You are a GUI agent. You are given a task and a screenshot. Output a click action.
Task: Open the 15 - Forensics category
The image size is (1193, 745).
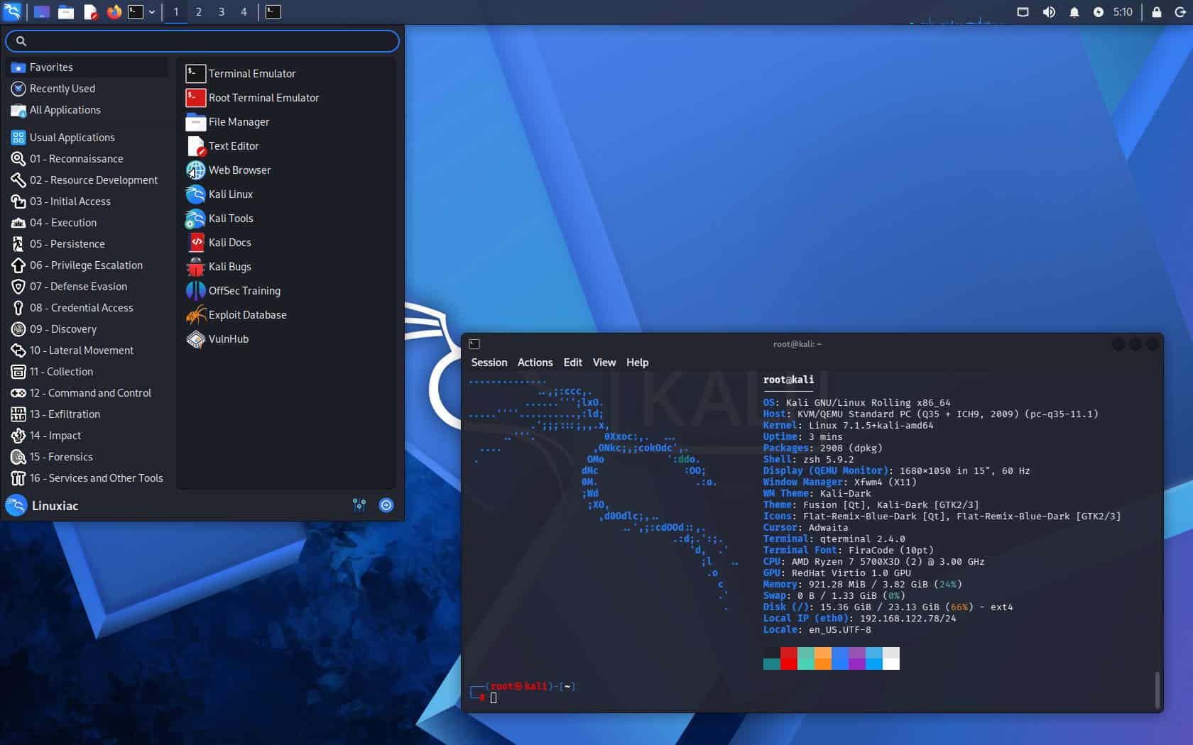(87, 456)
